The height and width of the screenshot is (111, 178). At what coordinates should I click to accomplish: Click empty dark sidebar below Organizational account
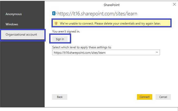(22, 72)
